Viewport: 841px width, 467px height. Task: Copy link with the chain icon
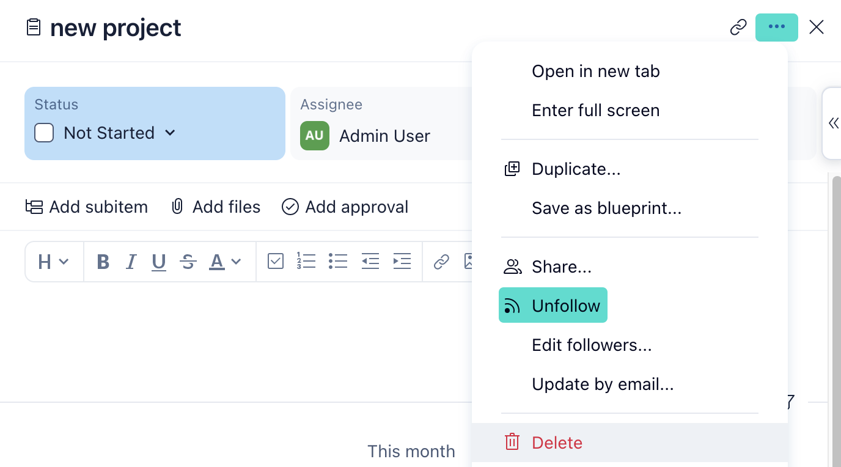(x=738, y=28)
